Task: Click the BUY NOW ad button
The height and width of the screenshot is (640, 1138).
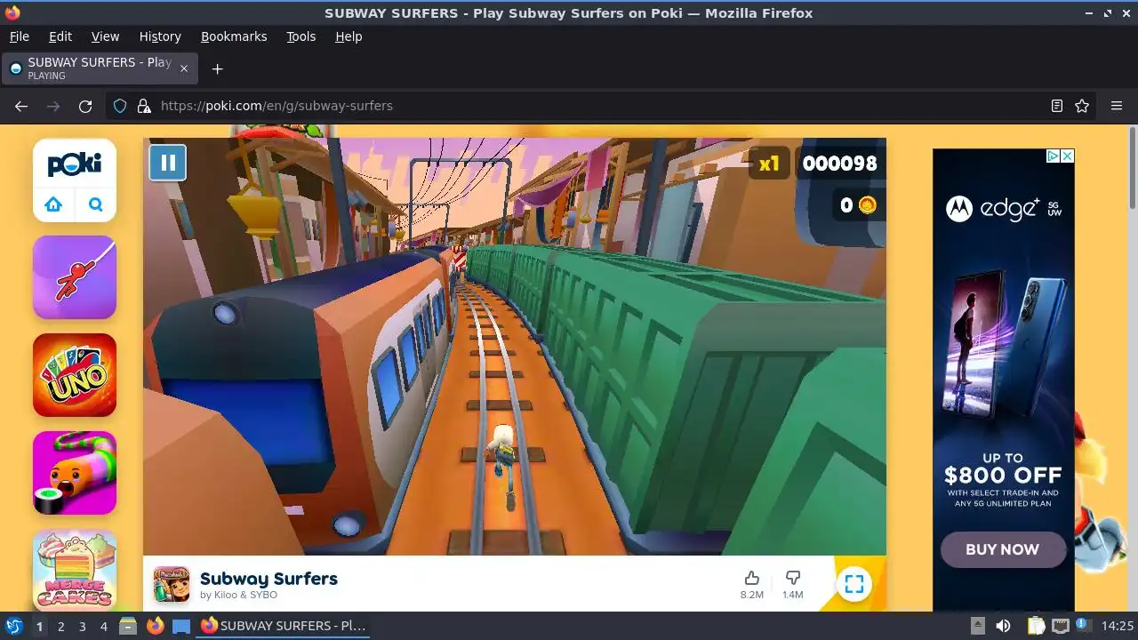Action: coord(1003,549)
